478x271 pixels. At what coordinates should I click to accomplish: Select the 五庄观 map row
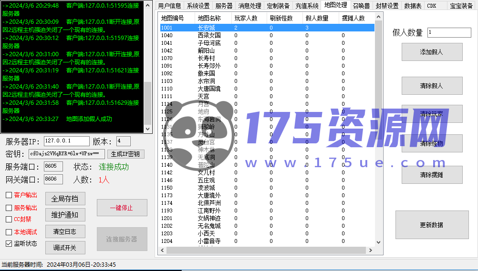[267, 180]
